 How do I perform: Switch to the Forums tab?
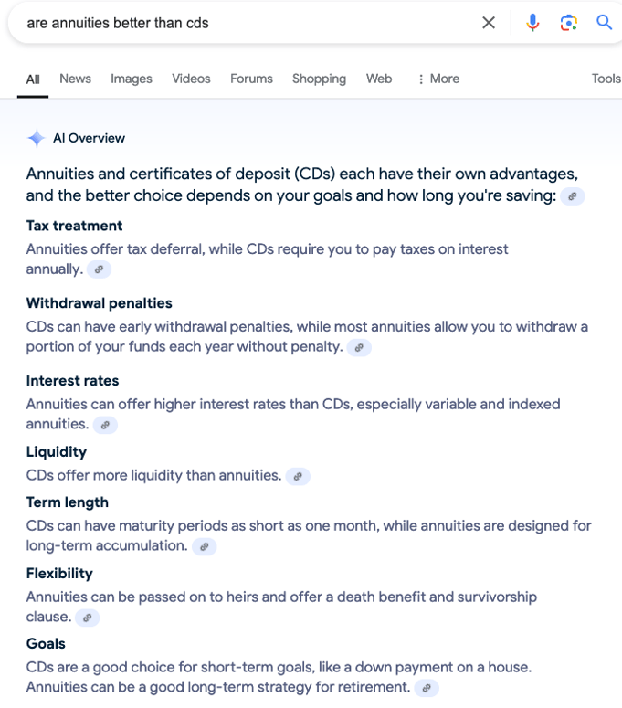pyautogui.click(x=251, y=79)
